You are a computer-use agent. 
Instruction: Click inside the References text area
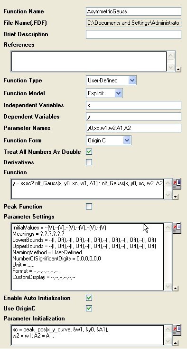point(89,61)
